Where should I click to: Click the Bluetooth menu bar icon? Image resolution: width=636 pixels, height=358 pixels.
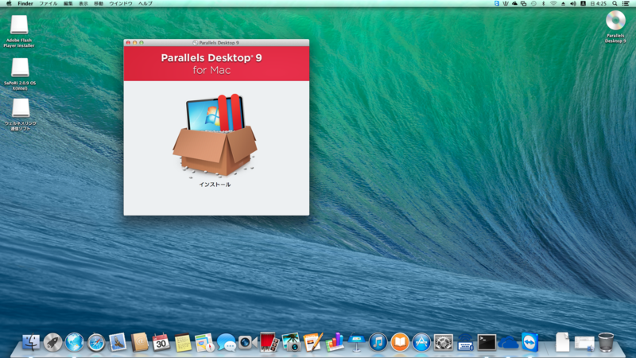544,3
